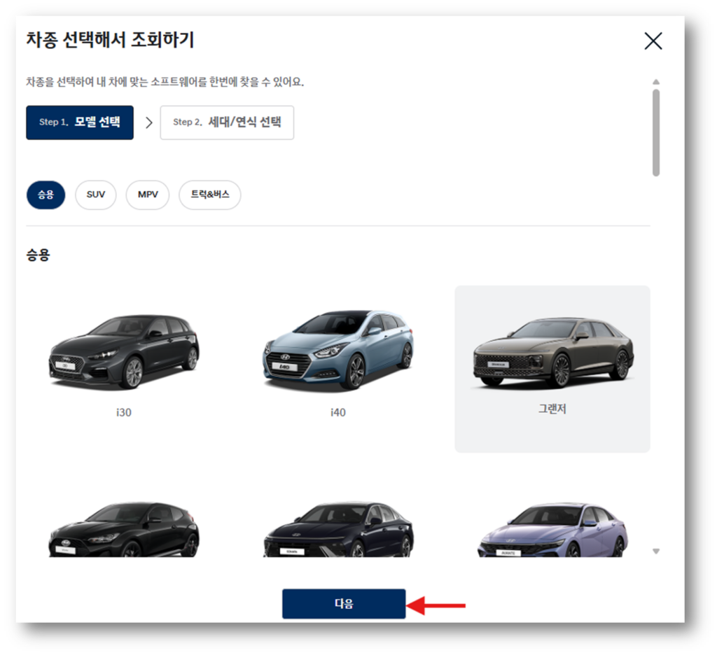Image resolution: width=717 pixels, height=655 pixels.
Task: Click Step 1 모델 선택
Action: [x=79, y=122]
